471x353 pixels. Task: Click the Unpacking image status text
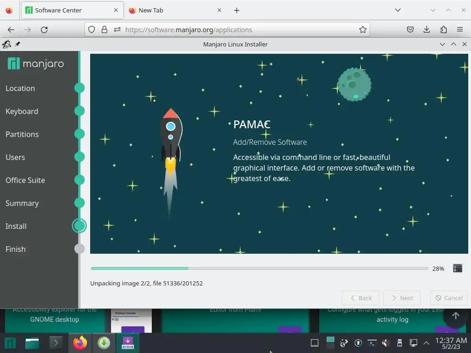pyautogui.click(x=146, y=283)
